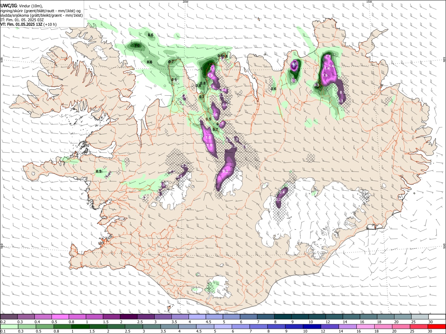The image size is (446, 334).
Task: Click the bright red rain swatch after 30
Action: click(436, 327)
